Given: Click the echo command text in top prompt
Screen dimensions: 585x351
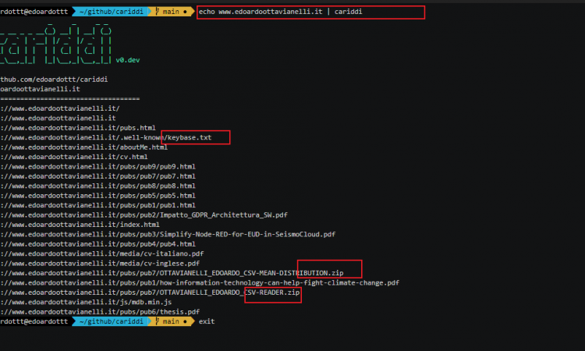Looking at the screenshot, I should 280,12.
